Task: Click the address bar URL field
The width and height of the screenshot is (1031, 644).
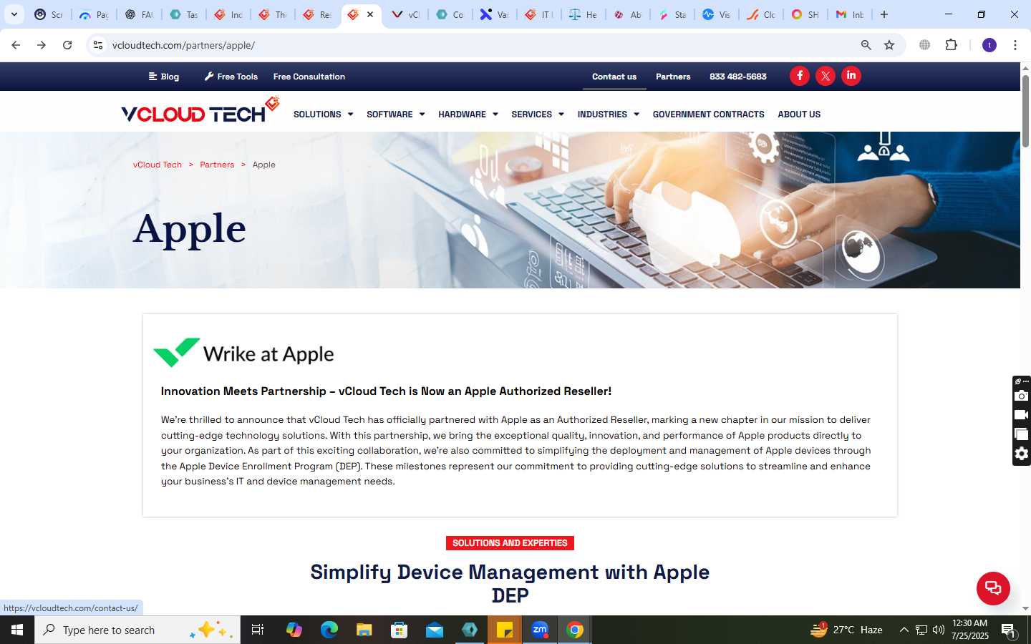Action: (x=480, y=45)
